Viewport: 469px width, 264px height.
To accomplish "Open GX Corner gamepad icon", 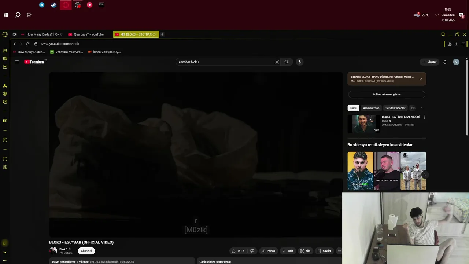I will [x=15, y=34].
